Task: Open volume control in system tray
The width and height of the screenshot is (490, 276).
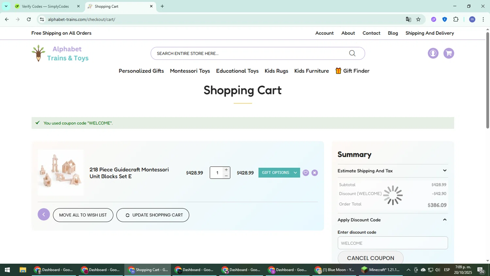Action: [x=438, y=270]
